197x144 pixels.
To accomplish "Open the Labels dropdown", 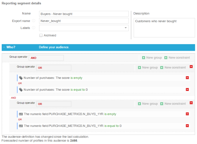I will [126, 28].
